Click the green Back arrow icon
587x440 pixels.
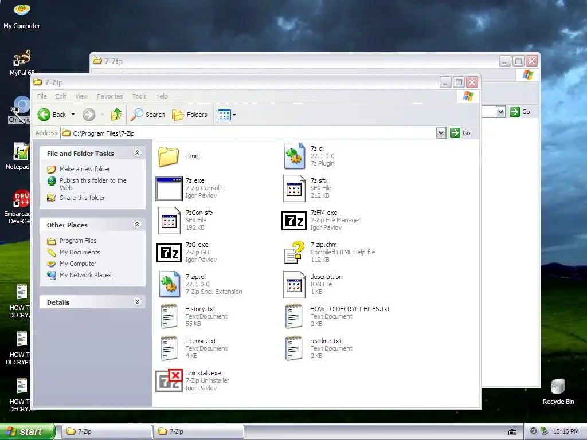tap(44, 115)
